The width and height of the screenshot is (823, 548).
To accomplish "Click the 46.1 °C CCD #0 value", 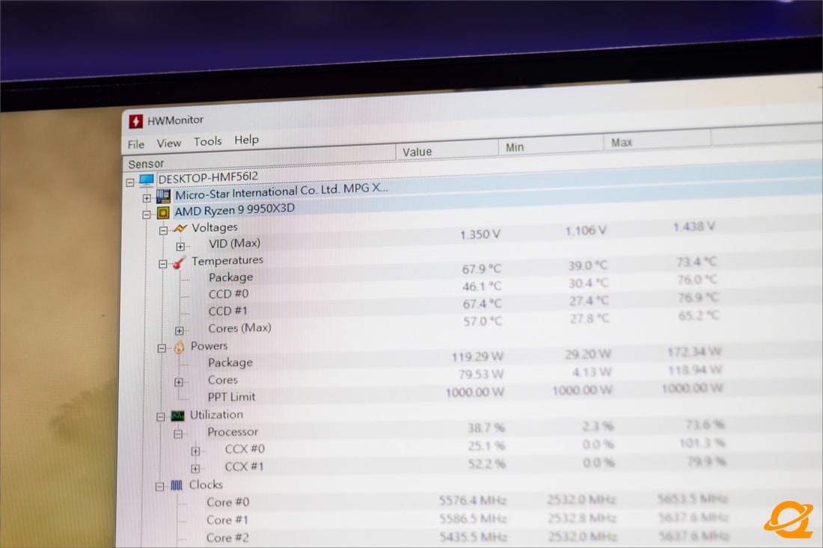I will click(x=482, y=287).
